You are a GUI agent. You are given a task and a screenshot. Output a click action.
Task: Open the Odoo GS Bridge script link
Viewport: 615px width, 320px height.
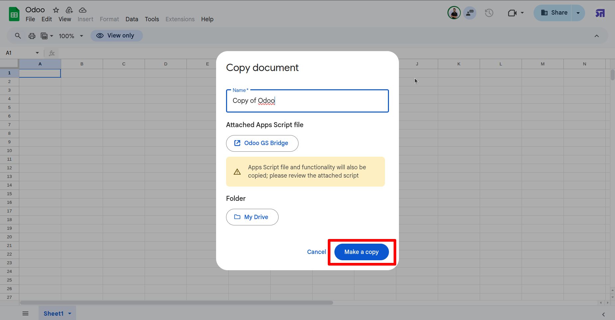[x=262, y=143]
